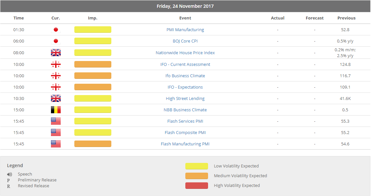Click the Friday, 24 November 2017 date header
Screen dimensions: 371x196
click(x=185, y=6)
